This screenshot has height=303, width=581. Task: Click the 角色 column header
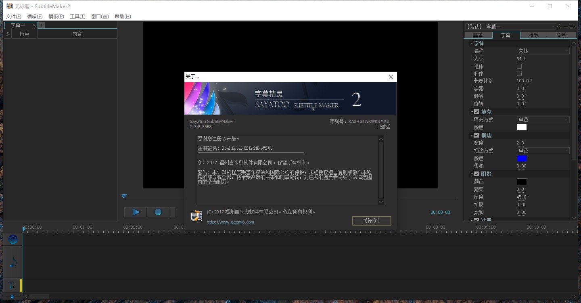(x=24, y=34)
